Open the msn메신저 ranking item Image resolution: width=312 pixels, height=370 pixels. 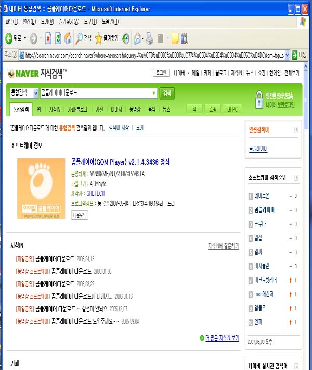click(264, 294)
